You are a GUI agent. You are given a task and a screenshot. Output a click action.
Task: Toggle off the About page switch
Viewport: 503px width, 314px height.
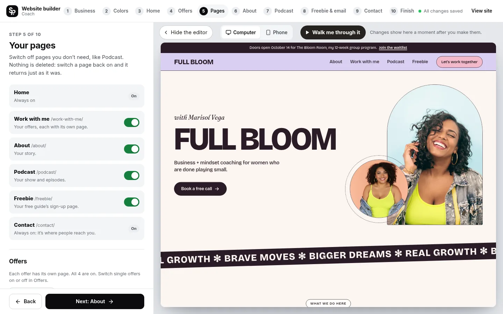coord(132,149)
